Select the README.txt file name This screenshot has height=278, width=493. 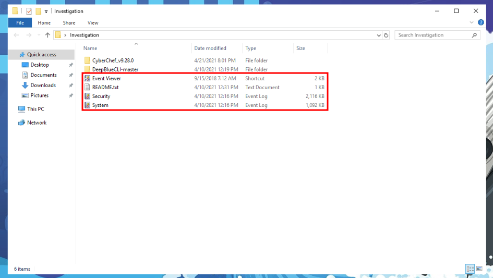(105, 87)
